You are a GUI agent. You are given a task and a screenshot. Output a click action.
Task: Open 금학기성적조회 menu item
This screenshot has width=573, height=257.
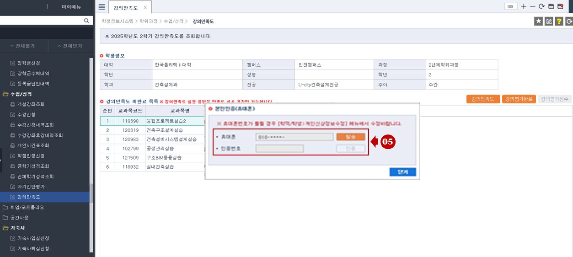pos(33,166)
